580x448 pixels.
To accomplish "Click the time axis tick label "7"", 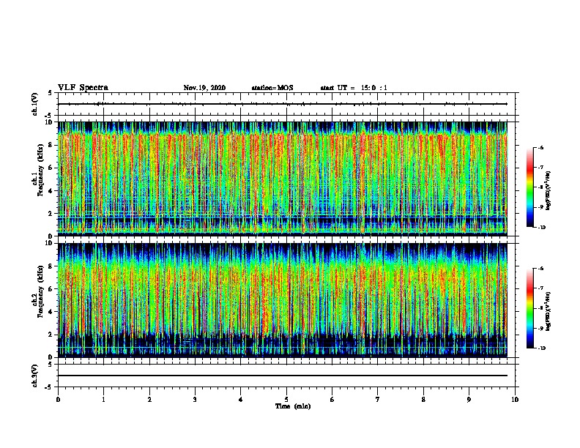I will point(378,400).
